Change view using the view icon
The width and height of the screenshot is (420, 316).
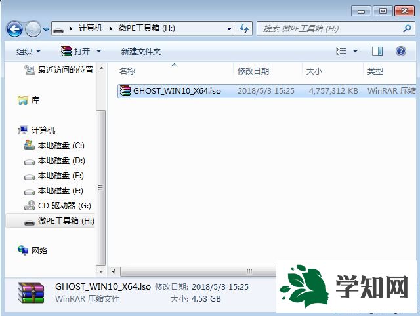pos(341,51)
